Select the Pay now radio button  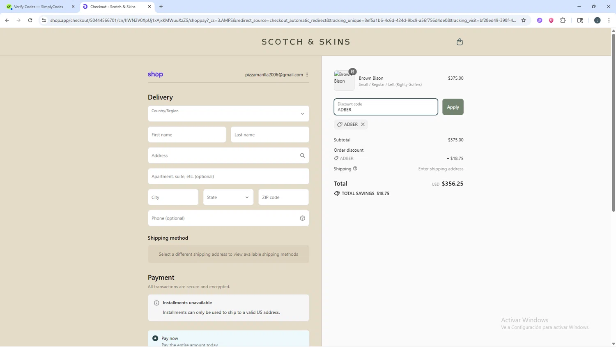[155, 338]
